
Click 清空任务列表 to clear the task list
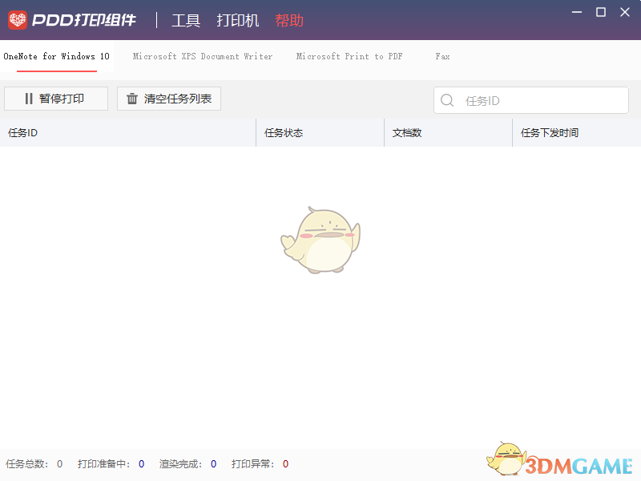(168, 99)
